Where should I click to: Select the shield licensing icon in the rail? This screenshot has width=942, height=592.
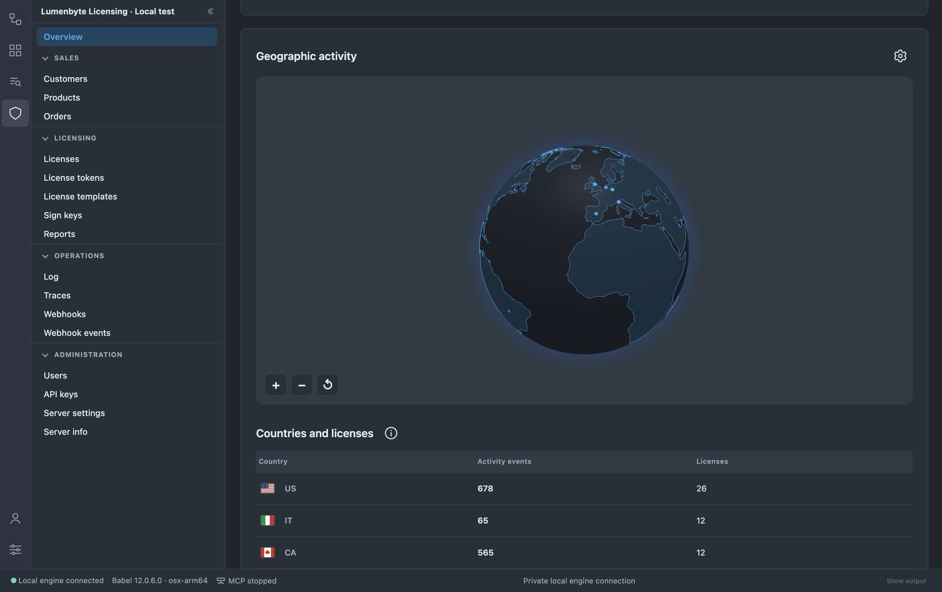[15, 113]
